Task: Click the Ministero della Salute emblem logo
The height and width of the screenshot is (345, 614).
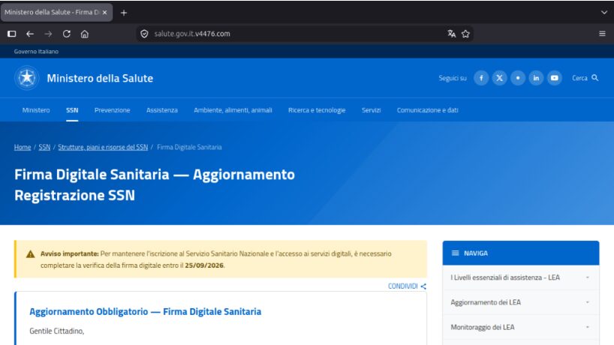Action: pyautogui.click(x=26, y=78)
